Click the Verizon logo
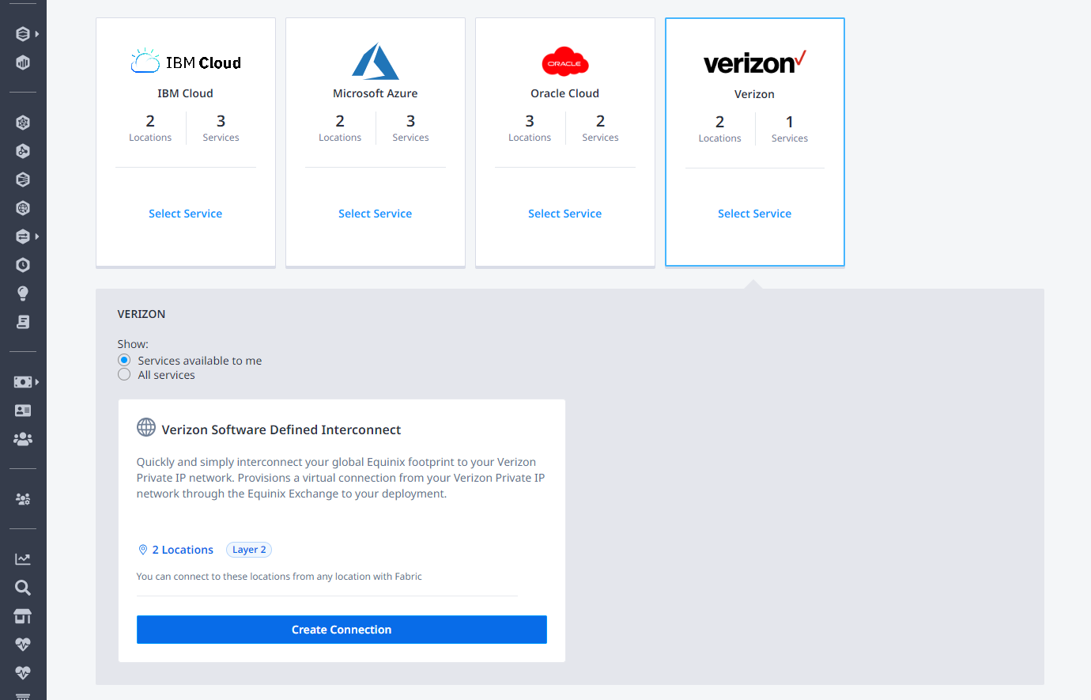Viewport: 1091px width, 700px height. (755, 62)
